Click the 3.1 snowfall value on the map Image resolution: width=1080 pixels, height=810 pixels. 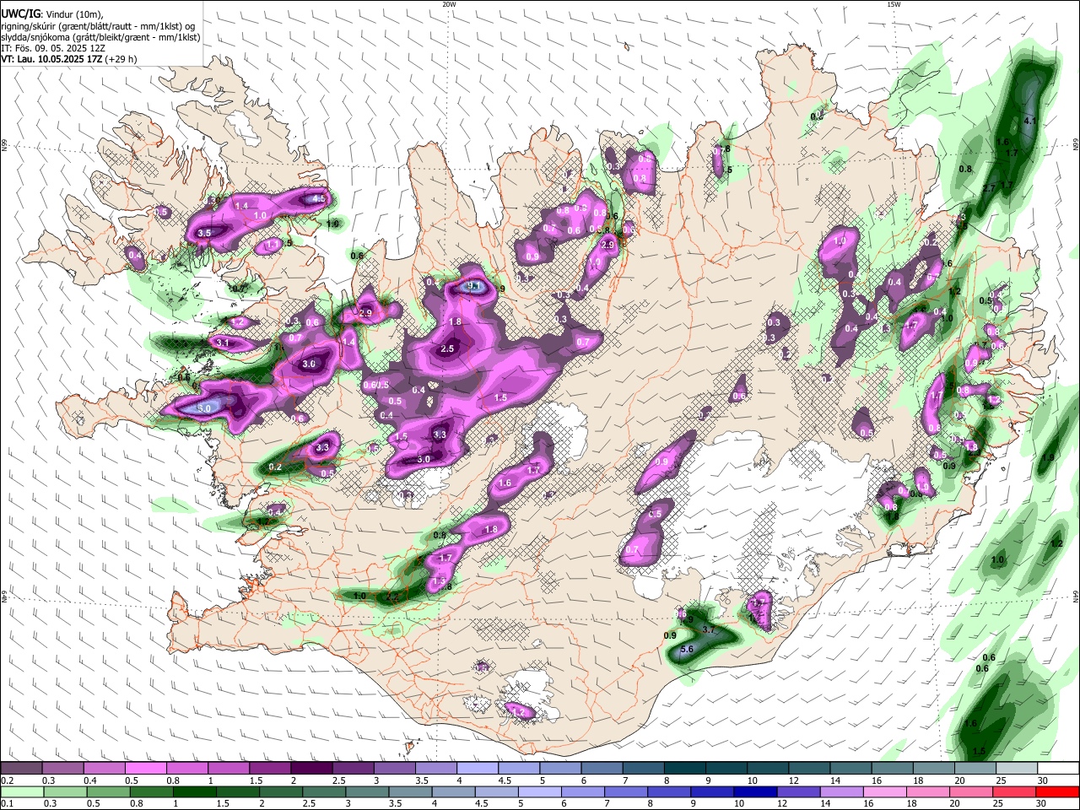223,343
